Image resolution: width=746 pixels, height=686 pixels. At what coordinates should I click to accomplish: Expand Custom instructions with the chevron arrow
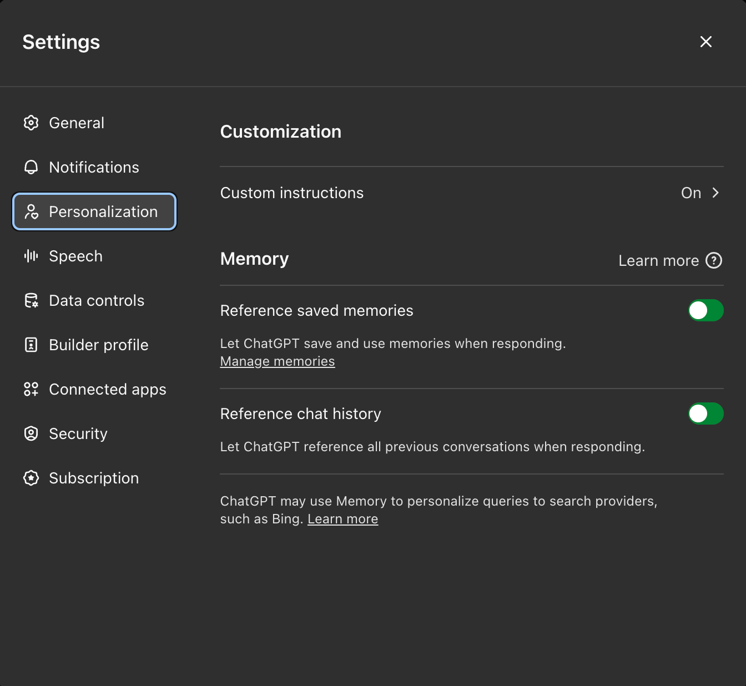[x=715, y=193]
